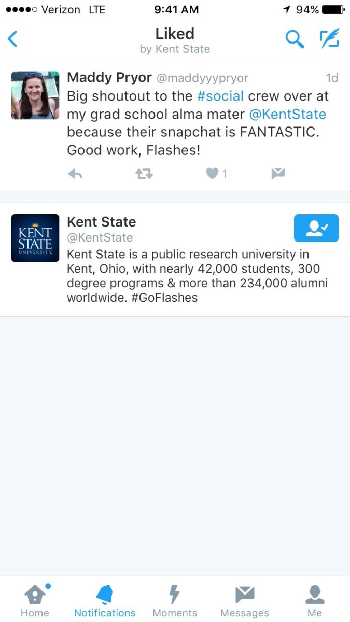Viewport: 350px width, 622px height.
Task: Open the Moments tab
Action: [x=175, y=600]
